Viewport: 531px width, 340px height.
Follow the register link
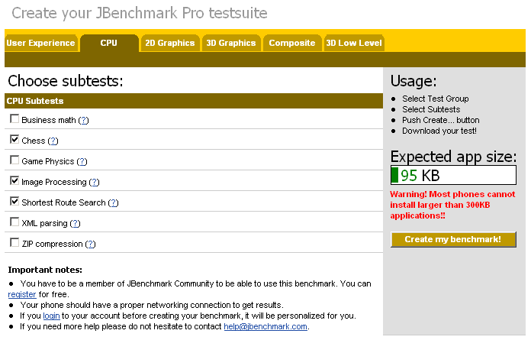tap(22, 294)
